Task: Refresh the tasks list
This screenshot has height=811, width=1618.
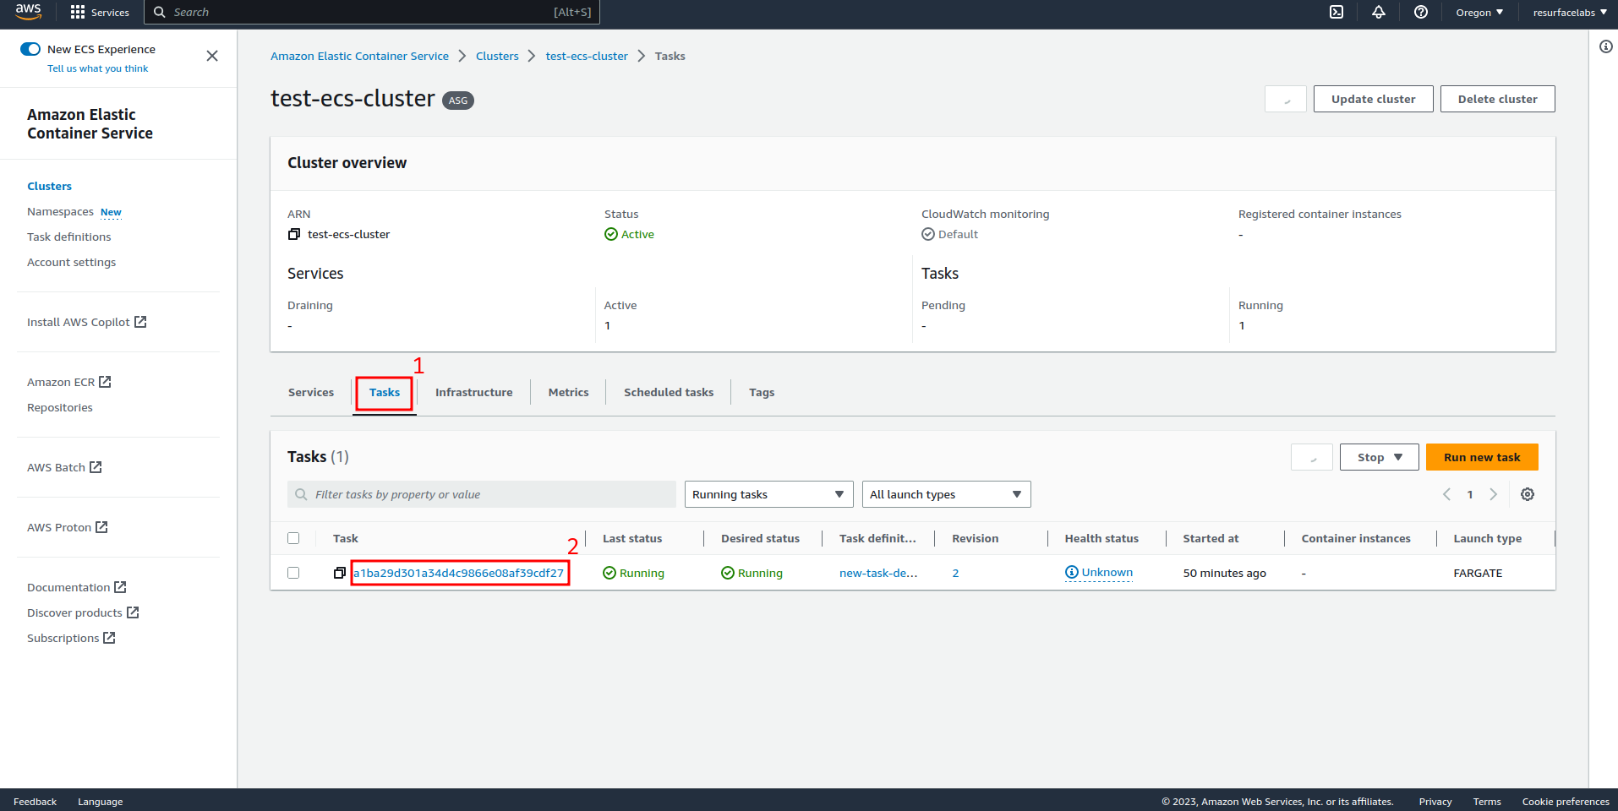Action: pyautogui.click(x=1312, y=457)
